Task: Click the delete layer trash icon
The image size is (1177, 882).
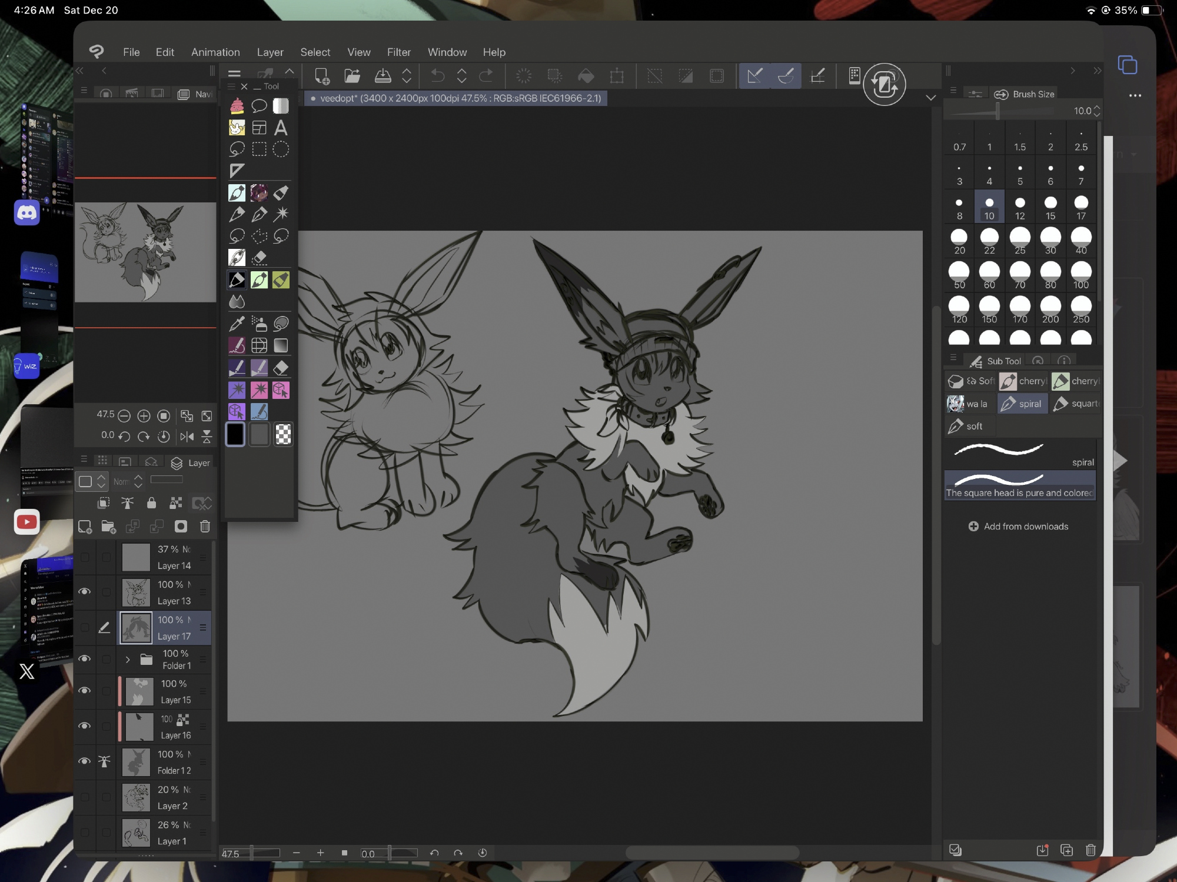Action: (205, 527)
